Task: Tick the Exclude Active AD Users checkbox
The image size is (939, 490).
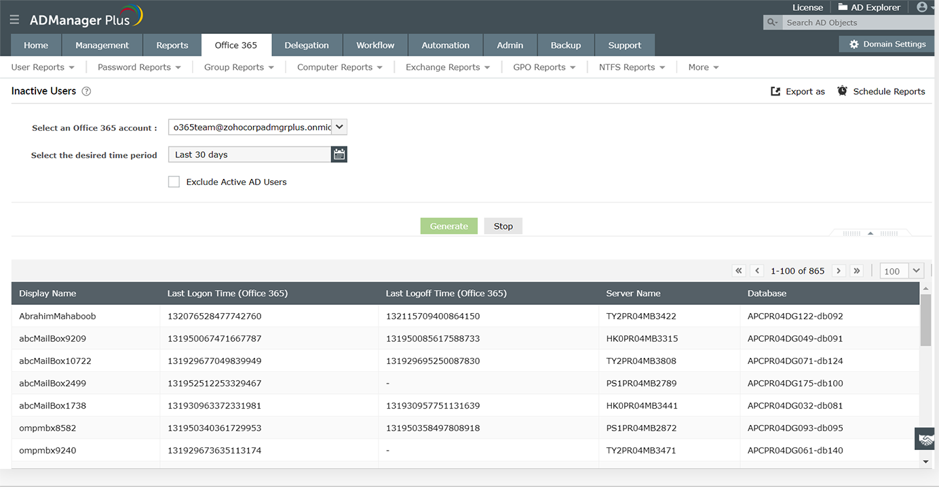Action: click(x=174, y=182)
